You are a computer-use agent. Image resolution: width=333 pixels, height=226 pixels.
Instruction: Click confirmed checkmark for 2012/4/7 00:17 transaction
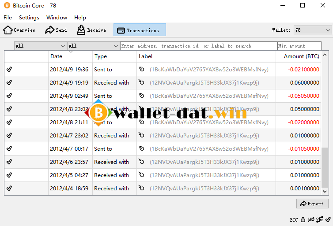point(9,149)
